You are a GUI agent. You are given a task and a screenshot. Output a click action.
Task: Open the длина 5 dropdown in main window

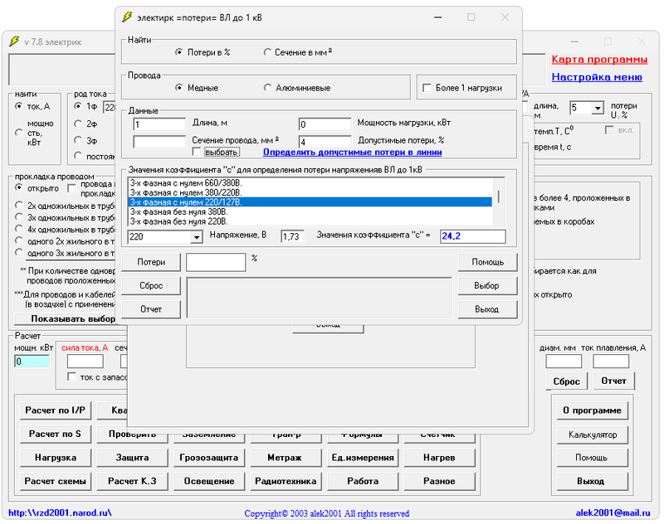598,109
